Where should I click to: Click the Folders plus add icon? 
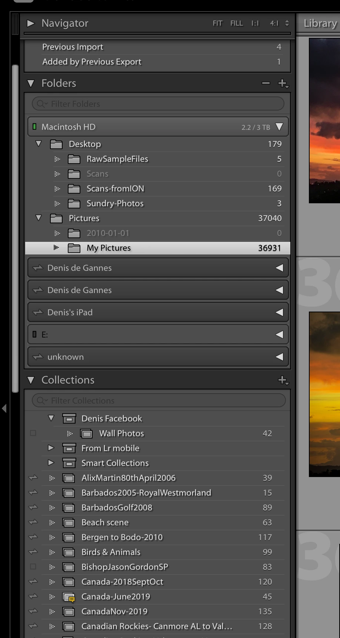tap(283, 83)
